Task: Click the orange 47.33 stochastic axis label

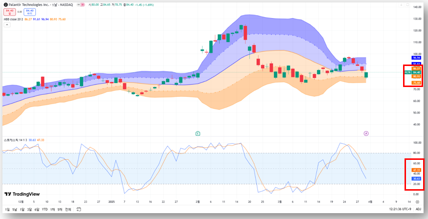Action: pos(416,170)
